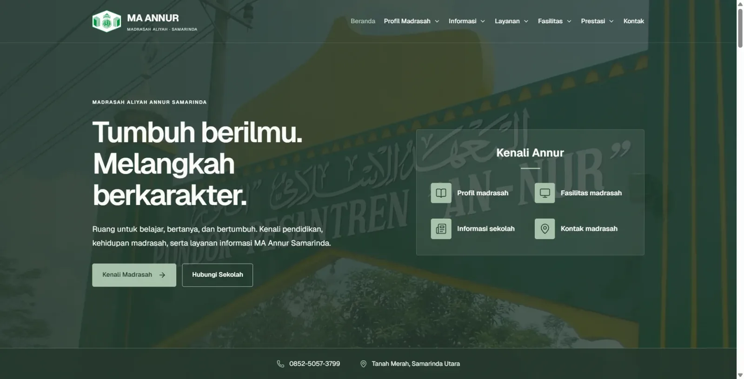Screen dimensions: 744x379
Task: Click 'MADRASAH ALIYAH ANNUR SAMARINDA' tagline text
Action: 149,102
